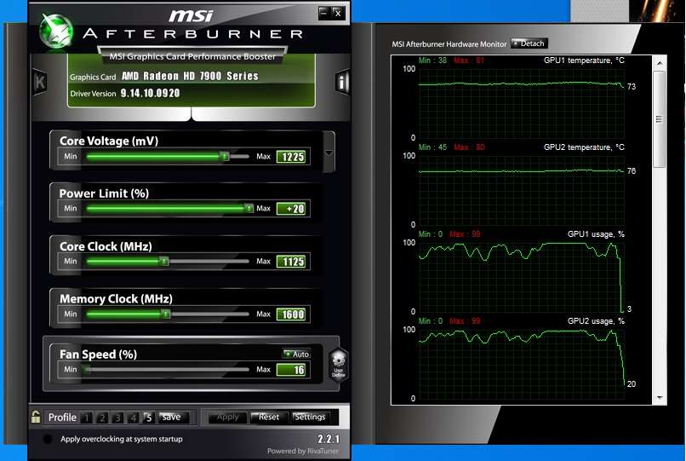Click the Memory Clock value field showing 1600
The height and width of the screenshot is (461, 686).
291,314
